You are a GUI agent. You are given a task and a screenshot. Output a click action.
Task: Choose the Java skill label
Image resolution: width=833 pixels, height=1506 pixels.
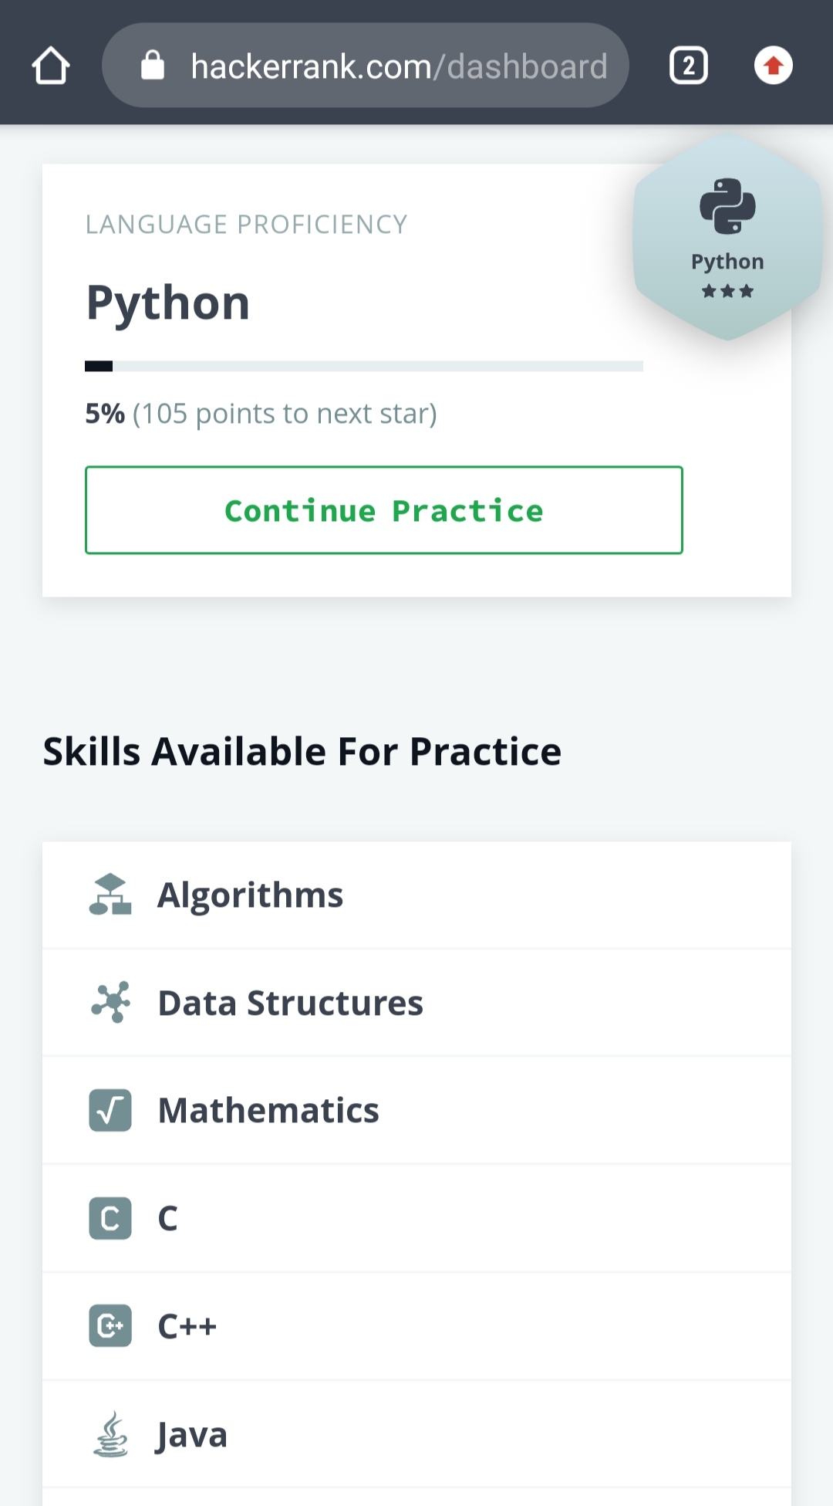click(192, 1435)
